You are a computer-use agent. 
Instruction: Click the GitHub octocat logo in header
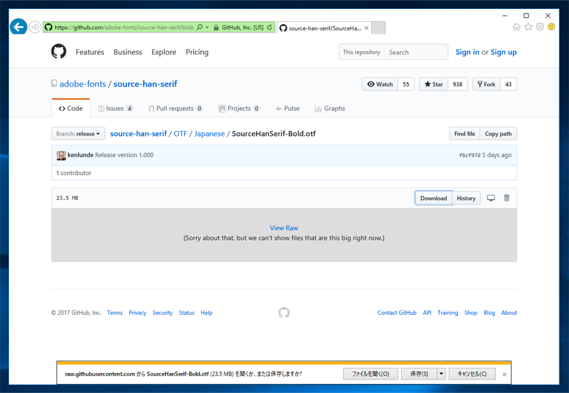point(59,52)
